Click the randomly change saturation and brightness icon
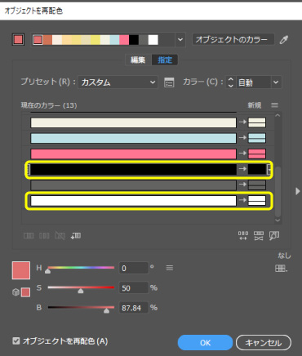Viewport: 302px width, 356px height. (259, 236)
